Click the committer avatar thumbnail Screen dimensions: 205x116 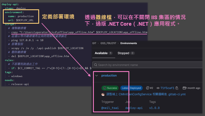pyautogui.click(x=103, y=94)
